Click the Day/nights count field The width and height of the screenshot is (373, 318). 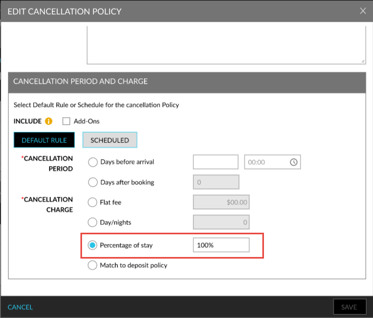pyautogui.click(x=221, y=222)
